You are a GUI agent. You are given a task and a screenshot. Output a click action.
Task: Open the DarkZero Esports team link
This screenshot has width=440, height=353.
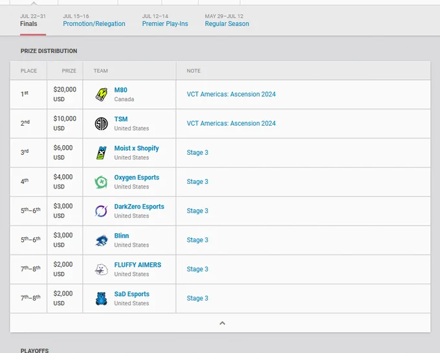[x=139, y=207]
